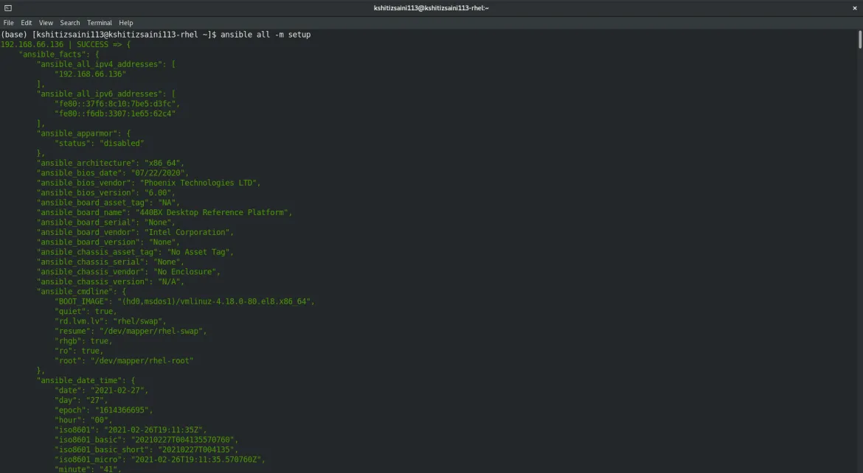Click the window title kshitizsaini113@kshitizsaini113-rhel

coord(431,7)
